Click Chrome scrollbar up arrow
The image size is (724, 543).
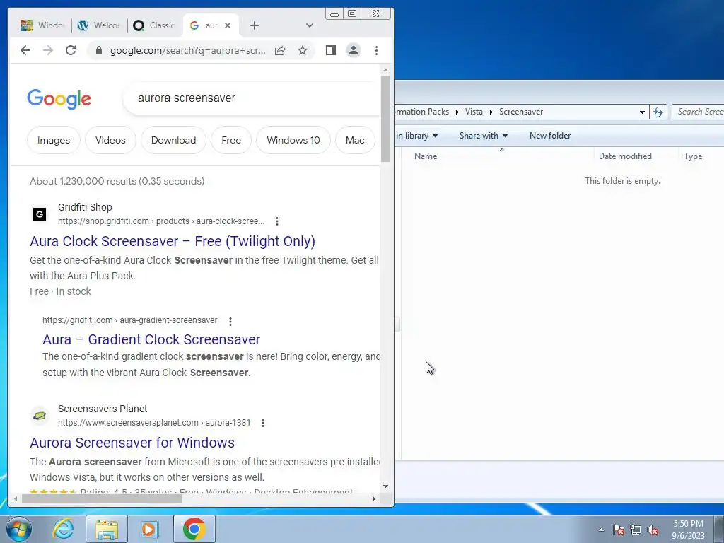pos(385,71)
